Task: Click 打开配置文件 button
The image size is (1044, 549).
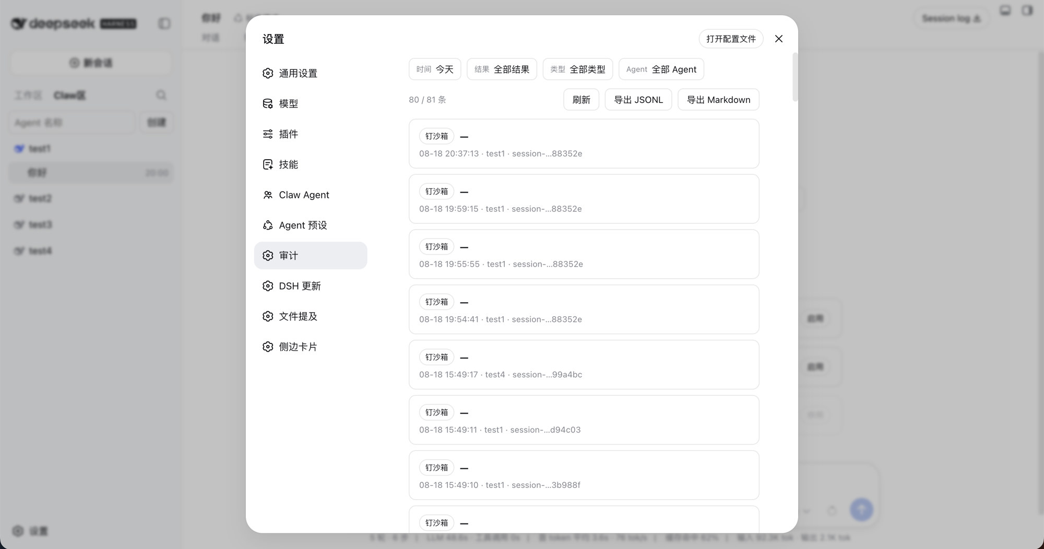Action: coord(731,39)
